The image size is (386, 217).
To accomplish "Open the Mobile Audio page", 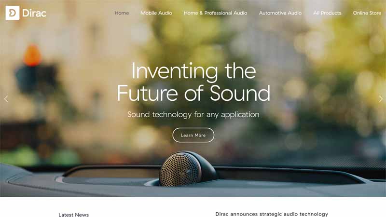I will pos(156,13).
